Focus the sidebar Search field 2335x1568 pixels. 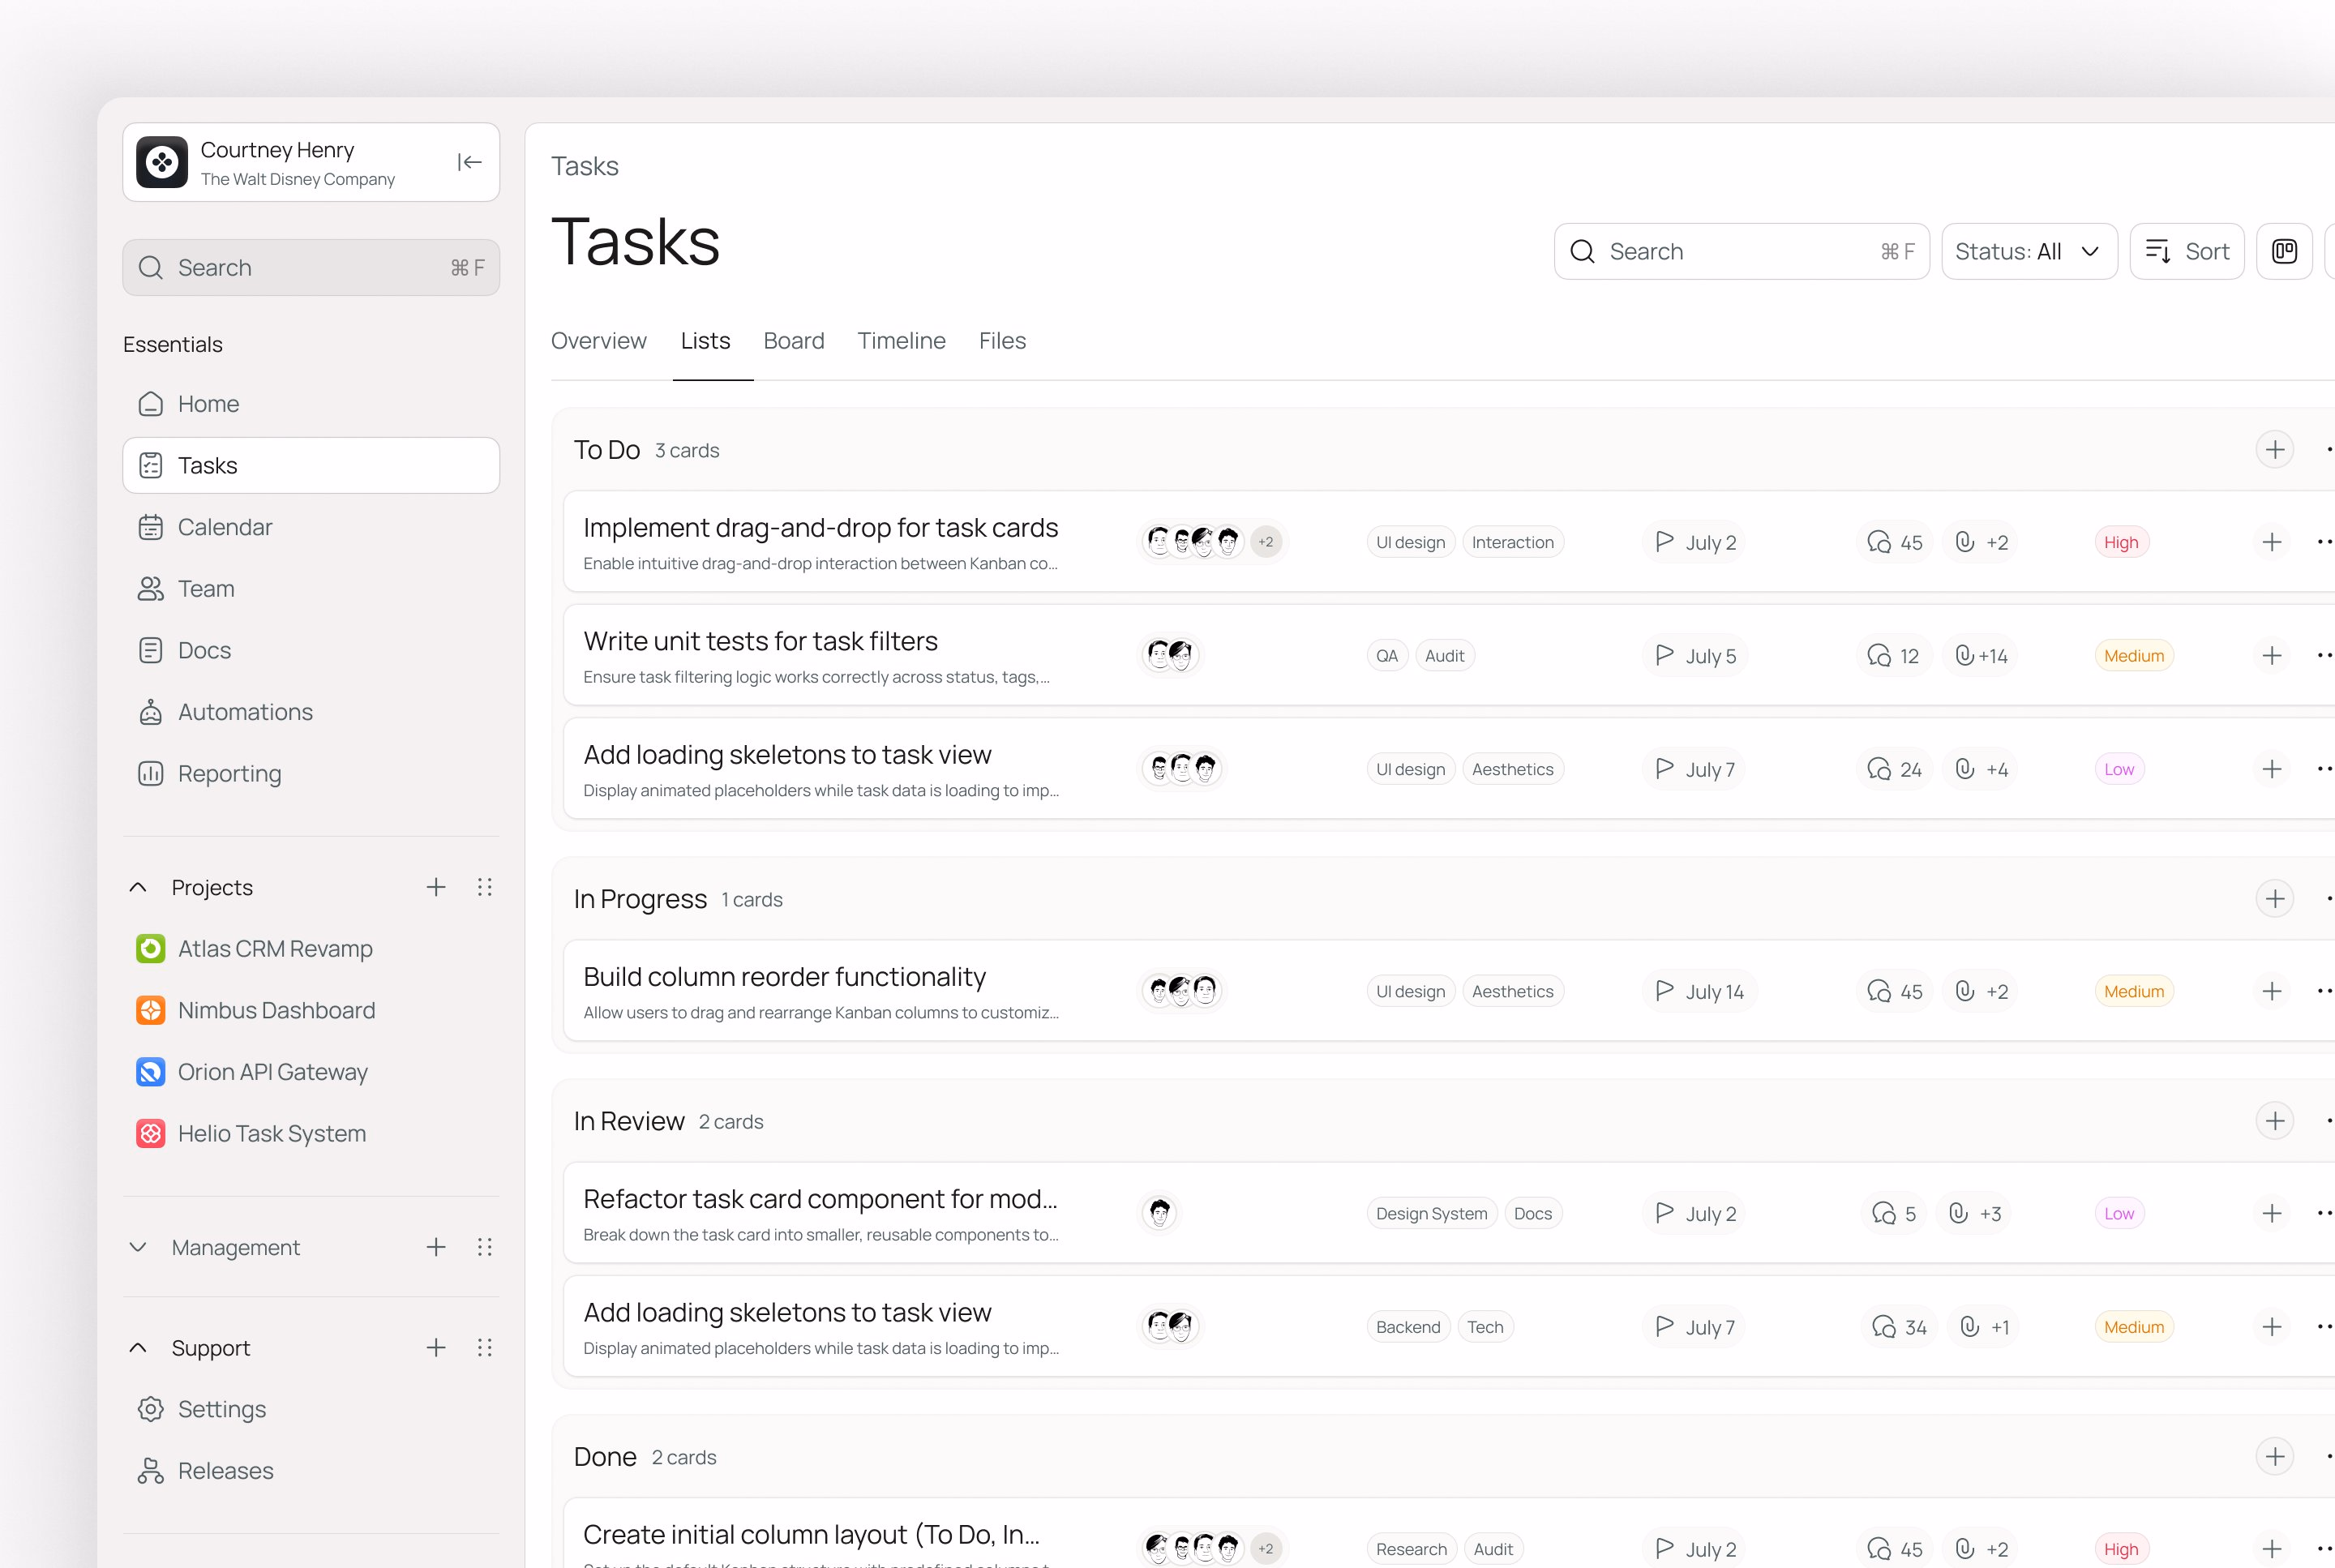tap(311, 267)
